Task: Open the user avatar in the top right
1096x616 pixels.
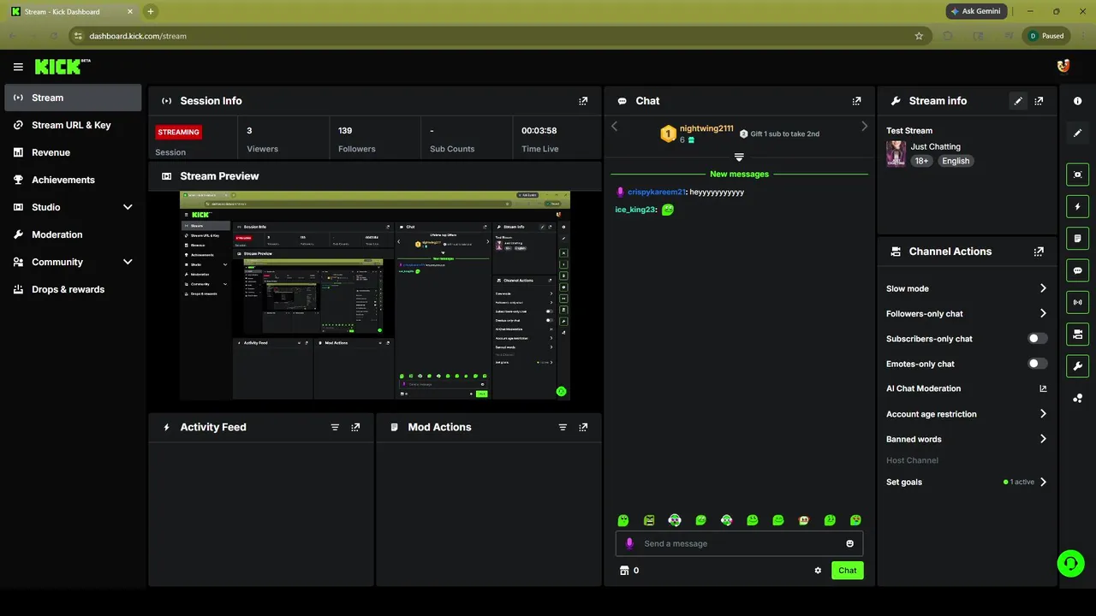Action: click(1063, 66)
